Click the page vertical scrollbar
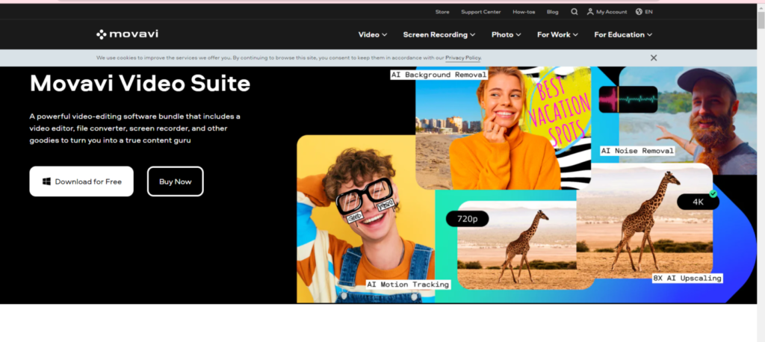This screenshot has width=765, height=342. tap(761, 149)
